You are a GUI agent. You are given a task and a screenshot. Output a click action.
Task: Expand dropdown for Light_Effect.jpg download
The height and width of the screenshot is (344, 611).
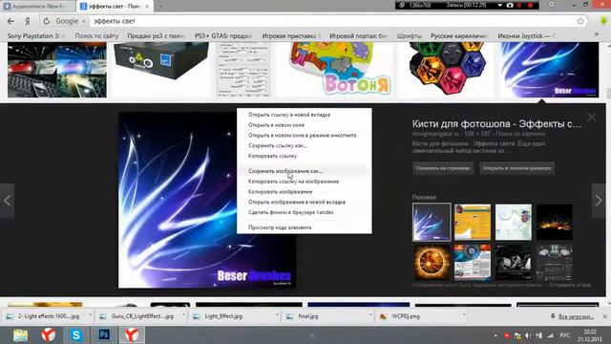(x=277, y=315)
